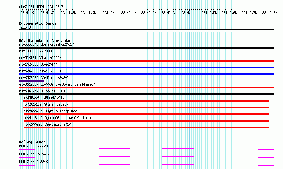Click the magenta KLHL7|NM_001031710 gene line
The width and height of the screenshot is (283, 169).
click(146, 157)
